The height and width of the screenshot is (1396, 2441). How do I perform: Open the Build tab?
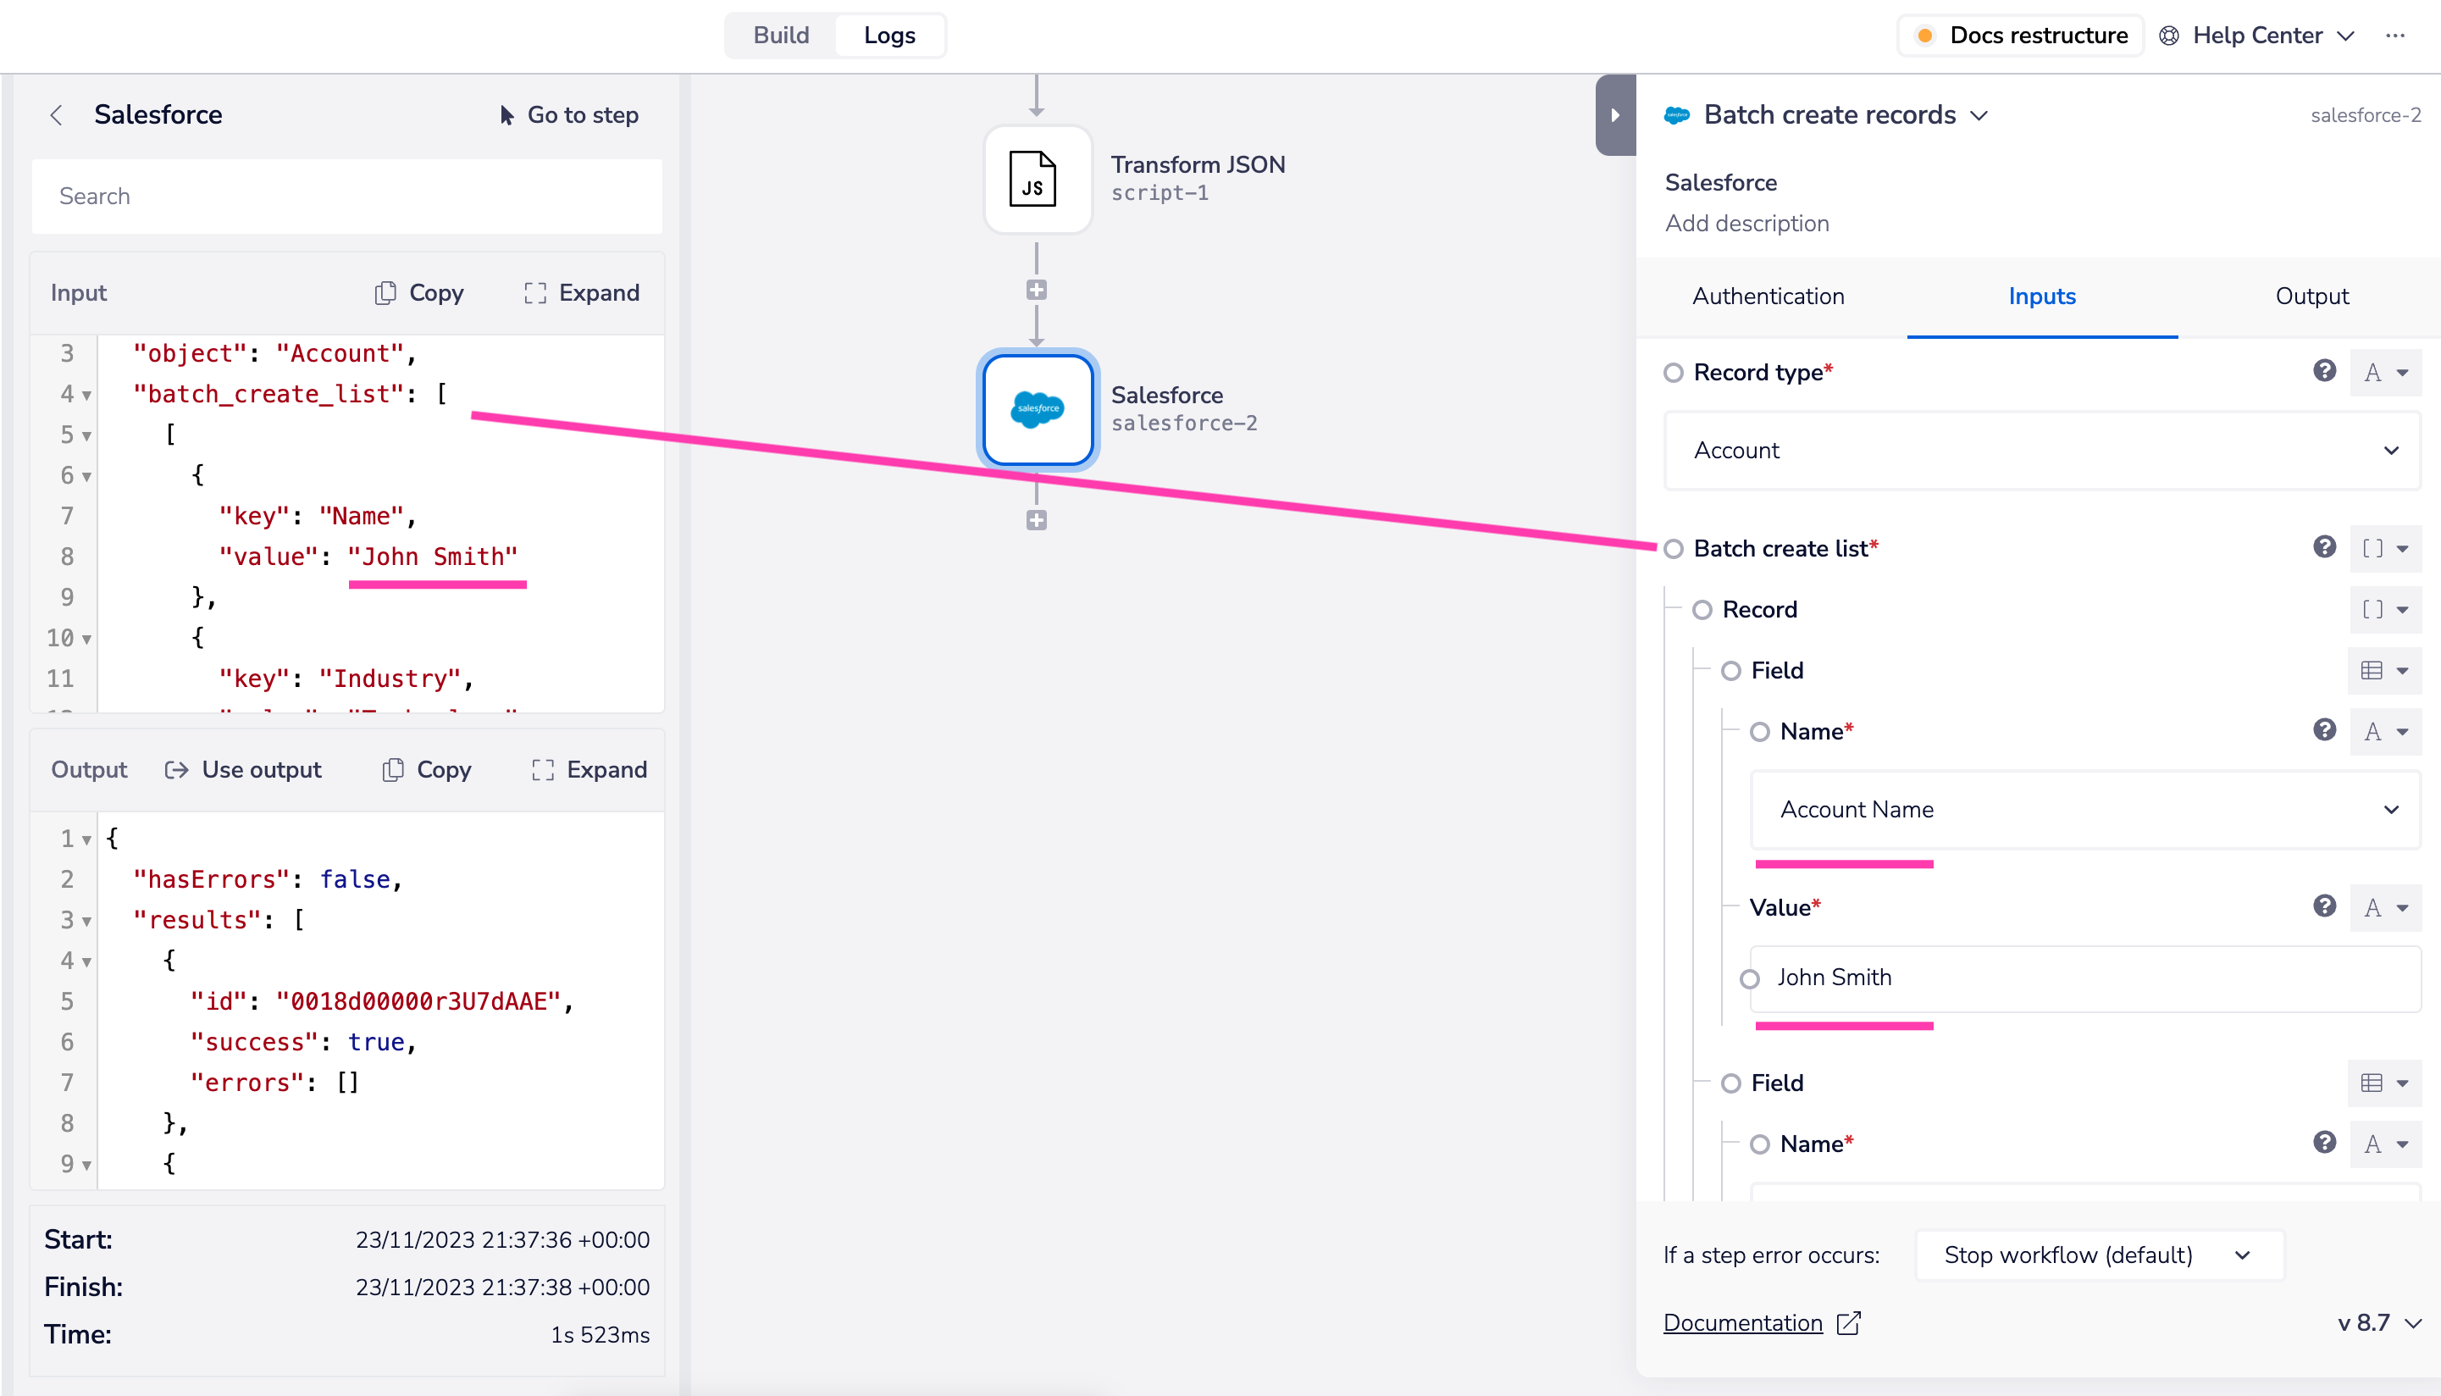(x=780, y=35)
